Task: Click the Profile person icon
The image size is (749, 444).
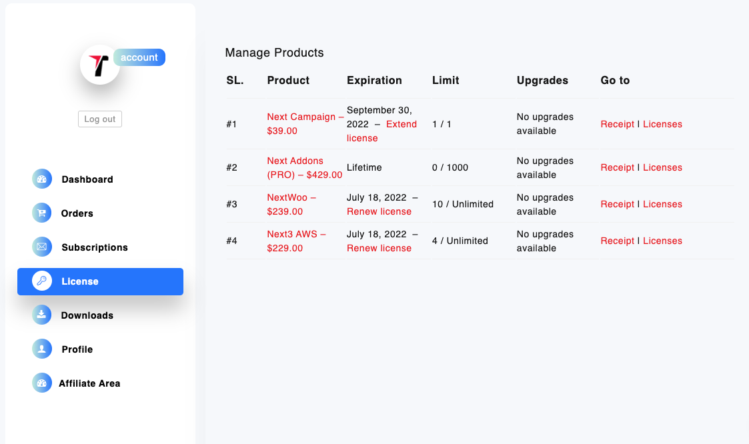Action: (41, 349)
